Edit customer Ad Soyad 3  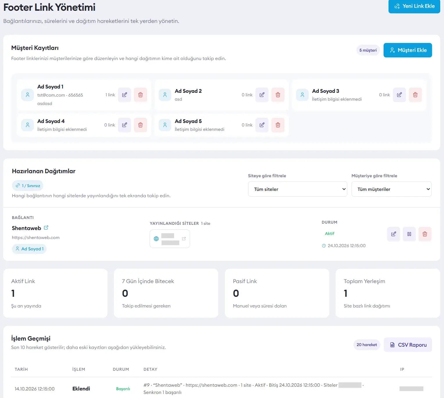coord(399,95)
